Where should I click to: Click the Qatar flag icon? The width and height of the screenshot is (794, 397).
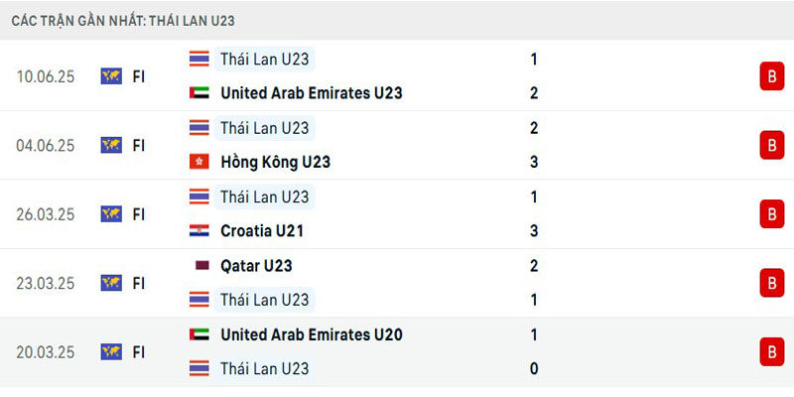tap(199, 266)
